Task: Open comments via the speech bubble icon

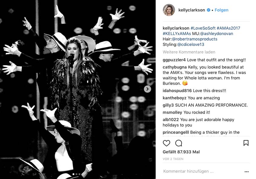Action: coord(179,143)
